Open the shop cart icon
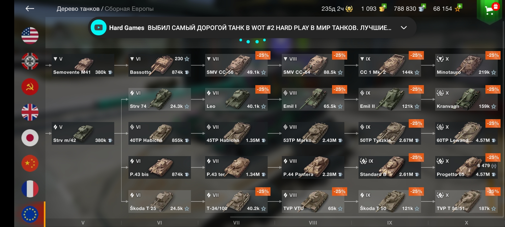 pos(489,11)
